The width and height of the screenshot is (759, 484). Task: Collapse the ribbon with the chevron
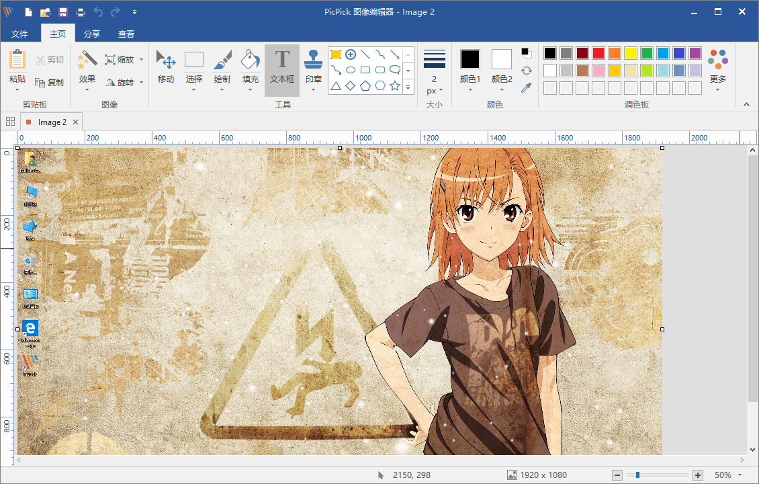(x=746, y=104)
